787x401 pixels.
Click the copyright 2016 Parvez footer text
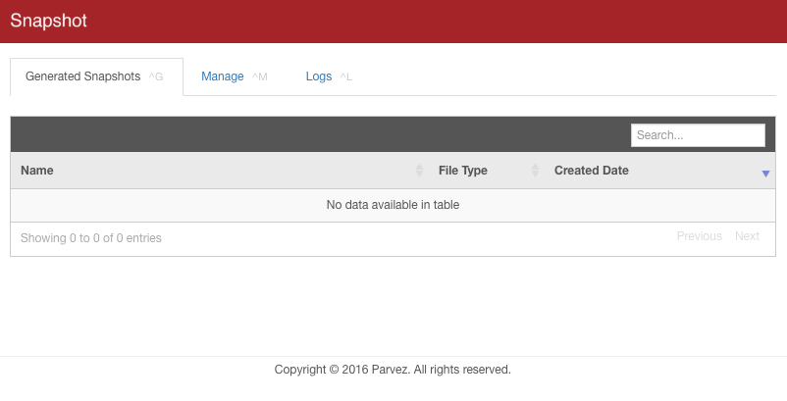(x=393, y=370)
